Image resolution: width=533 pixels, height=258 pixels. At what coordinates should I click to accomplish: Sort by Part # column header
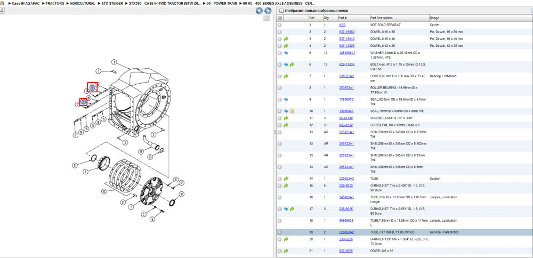[x=353, y=18]
